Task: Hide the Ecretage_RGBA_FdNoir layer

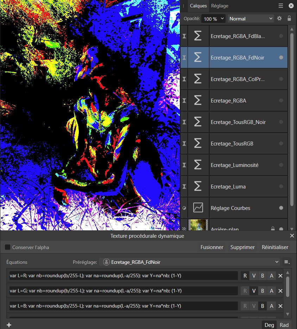Action: point(281,57)
